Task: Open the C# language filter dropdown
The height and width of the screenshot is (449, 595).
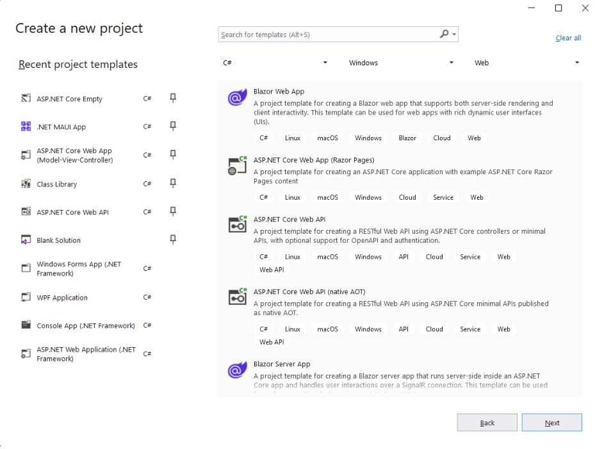Action: pyautogui.click(x=275, y=63)
